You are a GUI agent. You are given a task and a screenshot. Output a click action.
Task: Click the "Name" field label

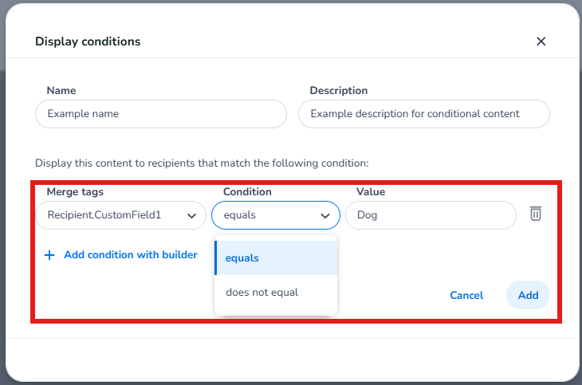click(x=61, y=91)
